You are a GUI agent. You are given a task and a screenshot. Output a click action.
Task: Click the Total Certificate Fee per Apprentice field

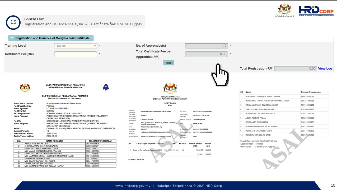[206, 54]
